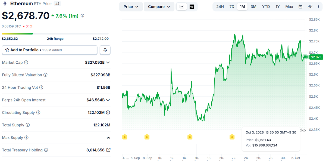Open info tooltip beside 7.6% (1m)
Viewport: 326px width, 161px height.
(x=83, y=16)
